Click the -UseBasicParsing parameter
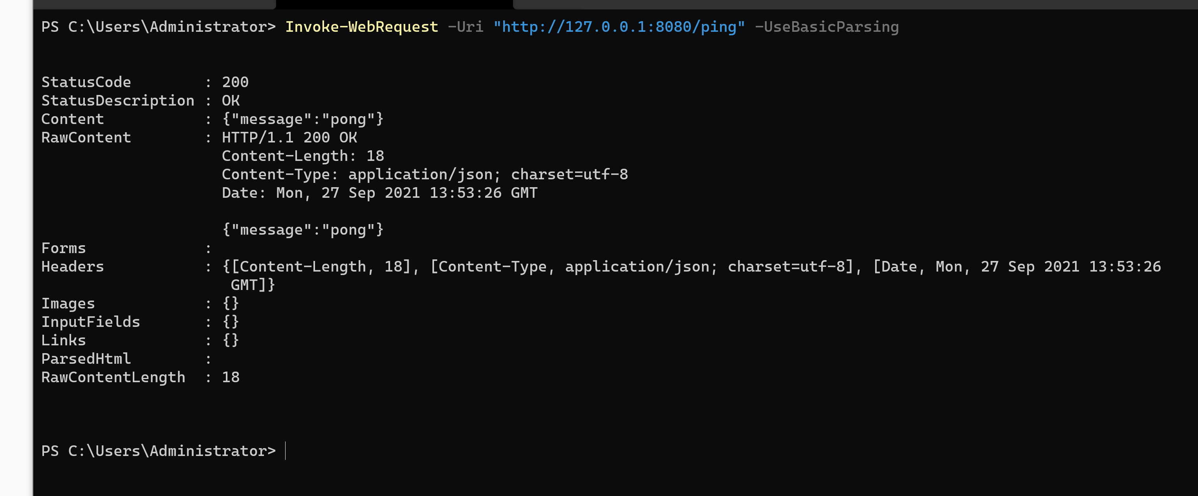This screenshot has width=1198, height=496. point(826,27)
